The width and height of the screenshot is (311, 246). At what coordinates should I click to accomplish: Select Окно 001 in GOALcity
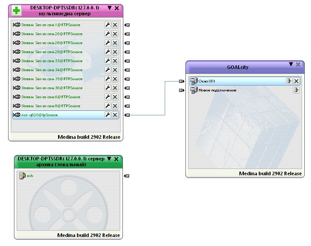coord(245,81)
